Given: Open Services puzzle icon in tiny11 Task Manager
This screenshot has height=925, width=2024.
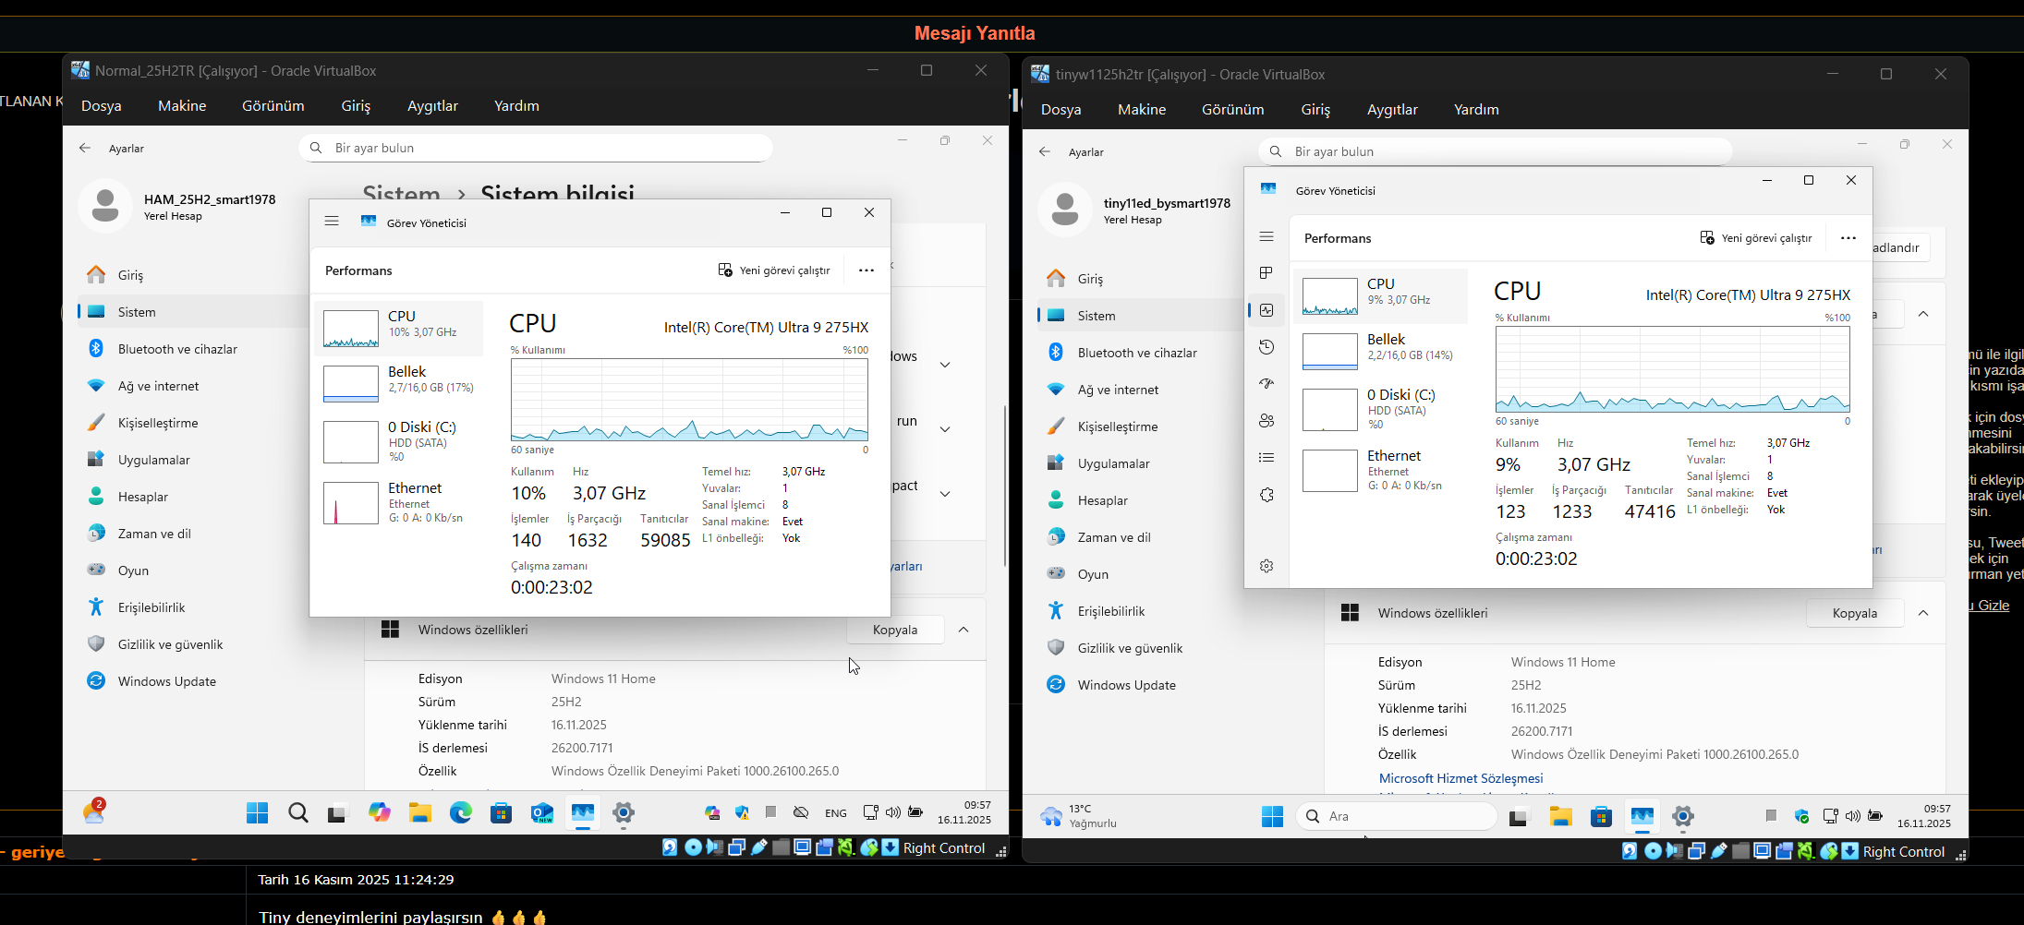Looking at the screenshot, I should coord(1267,495).
